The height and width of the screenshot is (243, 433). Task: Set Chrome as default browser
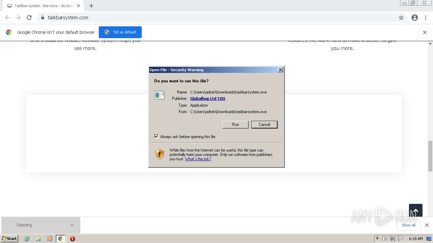120,32
